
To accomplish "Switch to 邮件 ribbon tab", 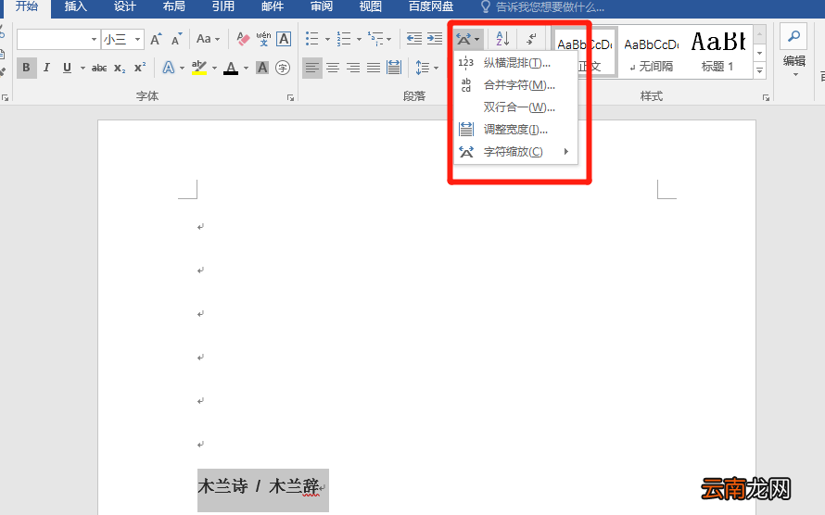I will pos(273,6).
